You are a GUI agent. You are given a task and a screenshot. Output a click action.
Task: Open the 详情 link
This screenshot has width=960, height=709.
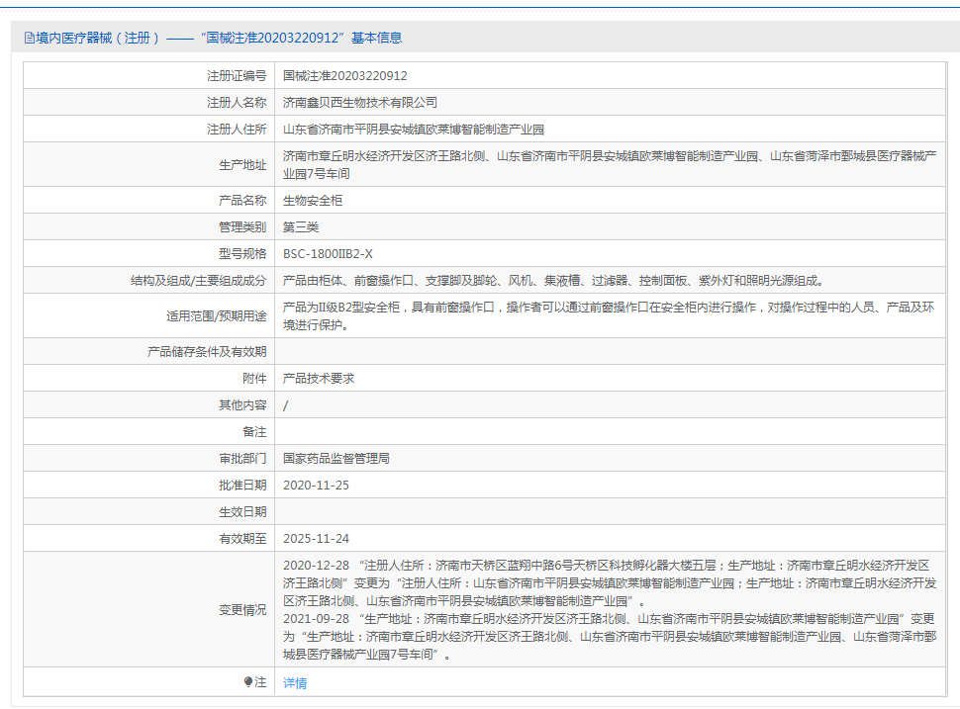click(x=293, y=682)
